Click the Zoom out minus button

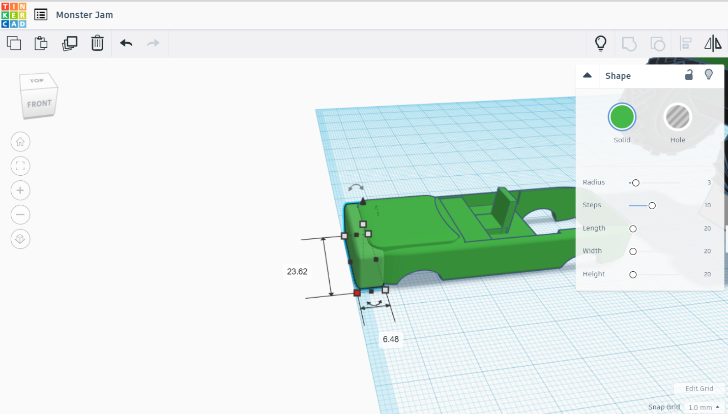[20, 214]
